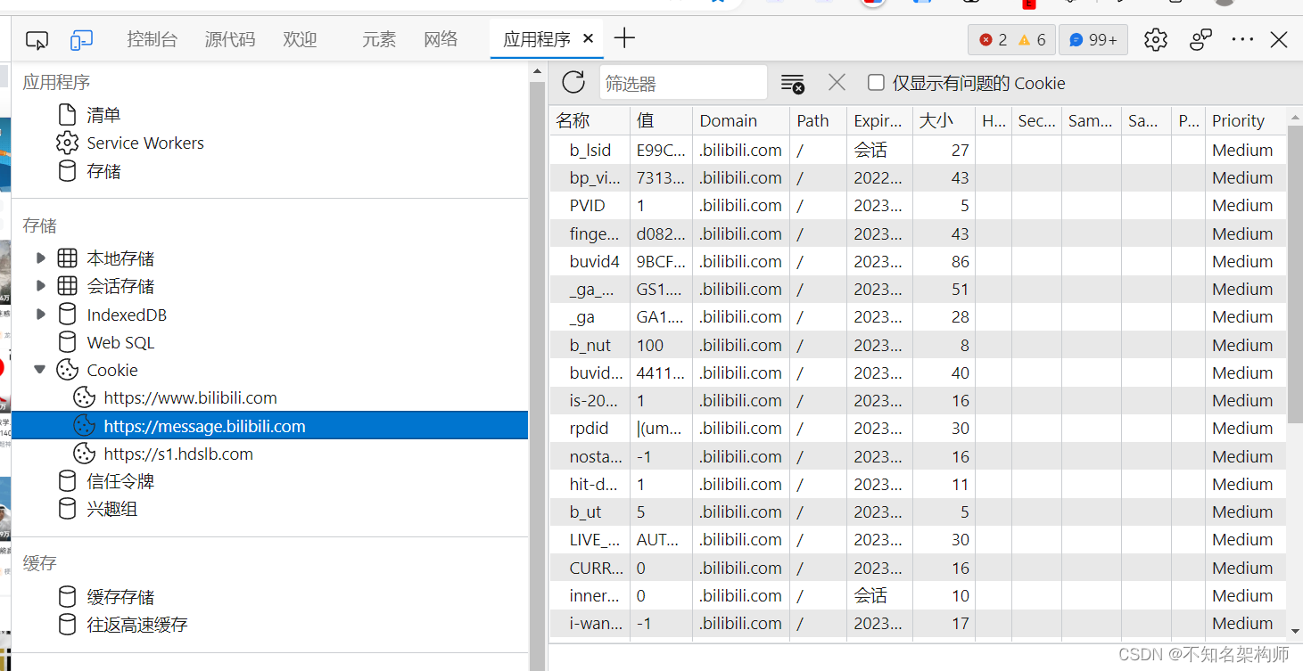Open the feedback/people icon in toolbar
The image size is (1303, 671).
point(1200,39)
